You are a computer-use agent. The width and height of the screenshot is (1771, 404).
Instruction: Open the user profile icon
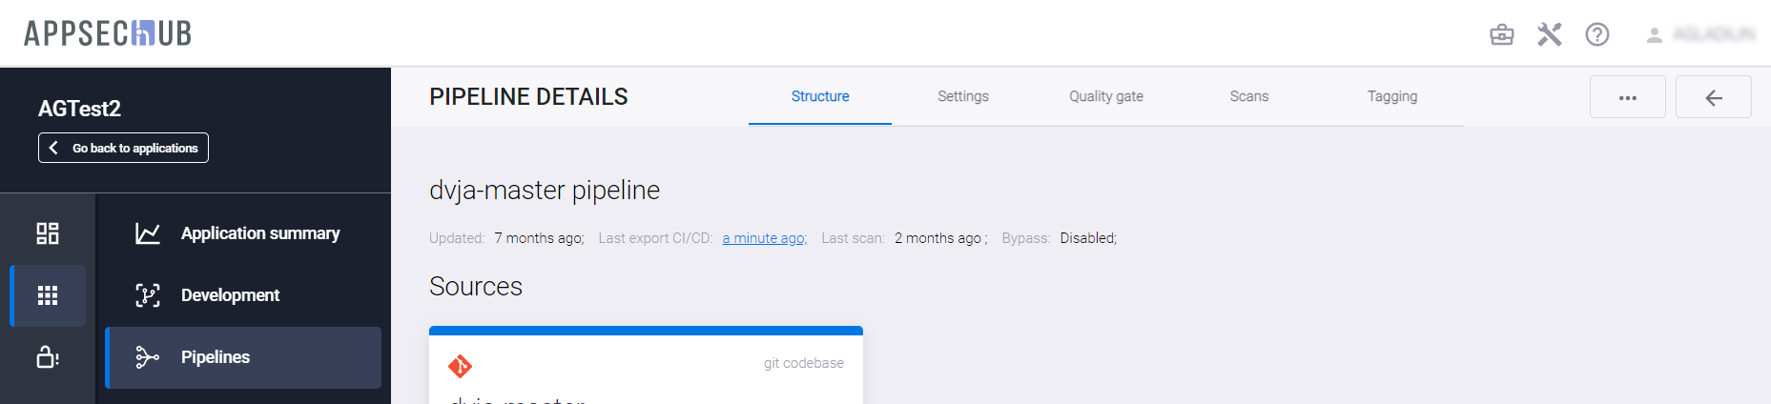click(1655, 35)
